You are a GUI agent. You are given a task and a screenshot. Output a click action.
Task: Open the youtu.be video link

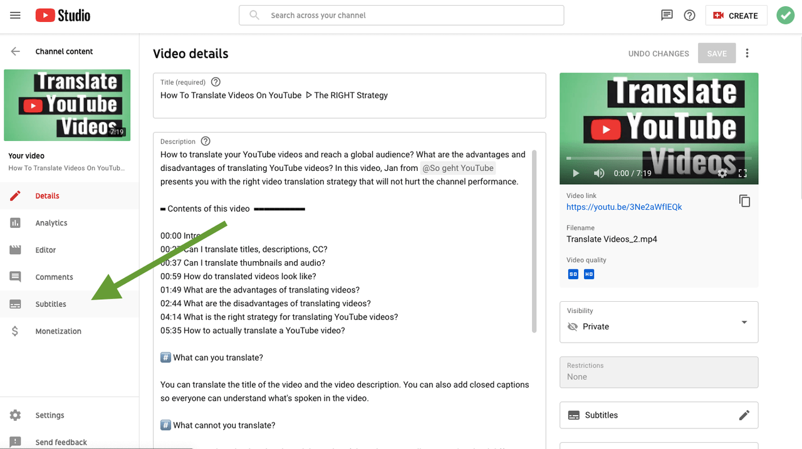[x=624, y=207]
